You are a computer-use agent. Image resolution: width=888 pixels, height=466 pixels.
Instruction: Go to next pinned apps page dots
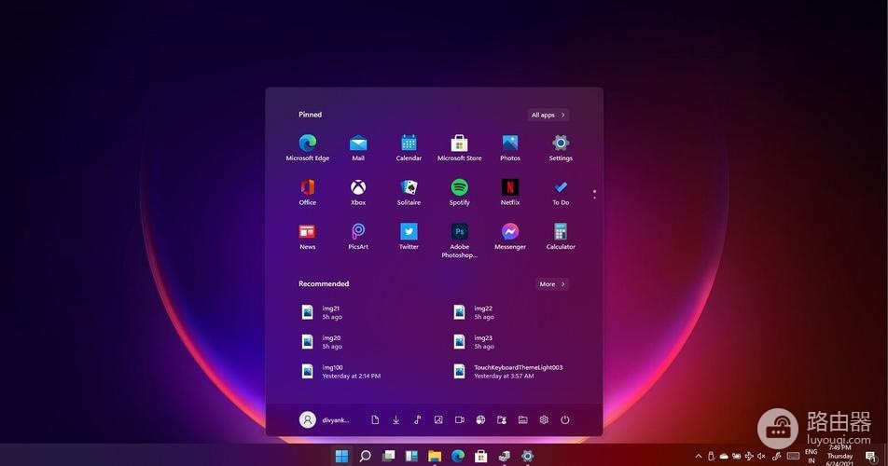(x=594, y=194)
